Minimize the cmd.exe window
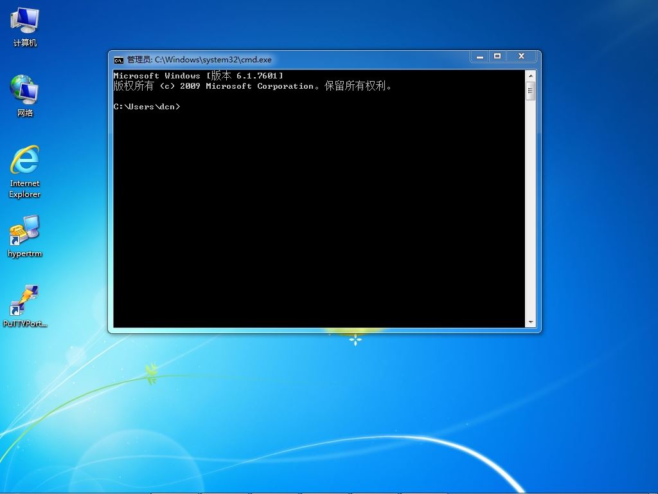This screenshot has height=494, width=658. coord(479,57)
